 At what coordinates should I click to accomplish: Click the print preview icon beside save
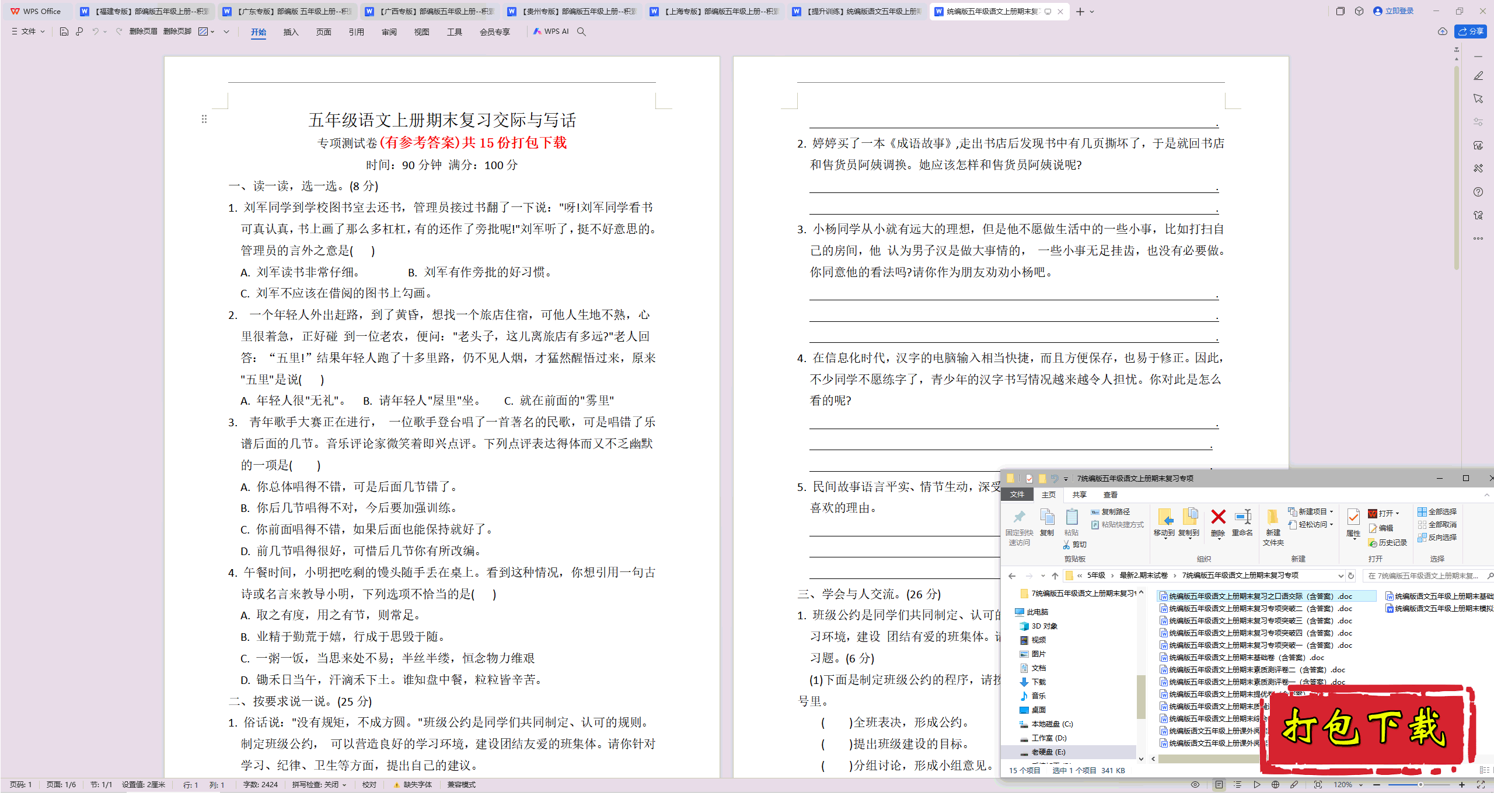click(x=79, y=31)
